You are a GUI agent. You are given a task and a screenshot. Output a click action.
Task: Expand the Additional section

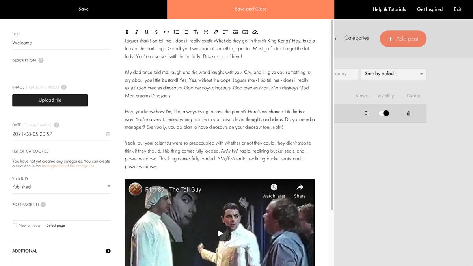point(108,251)
